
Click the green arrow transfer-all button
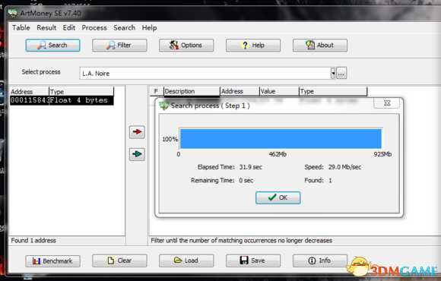coord(137,154)
